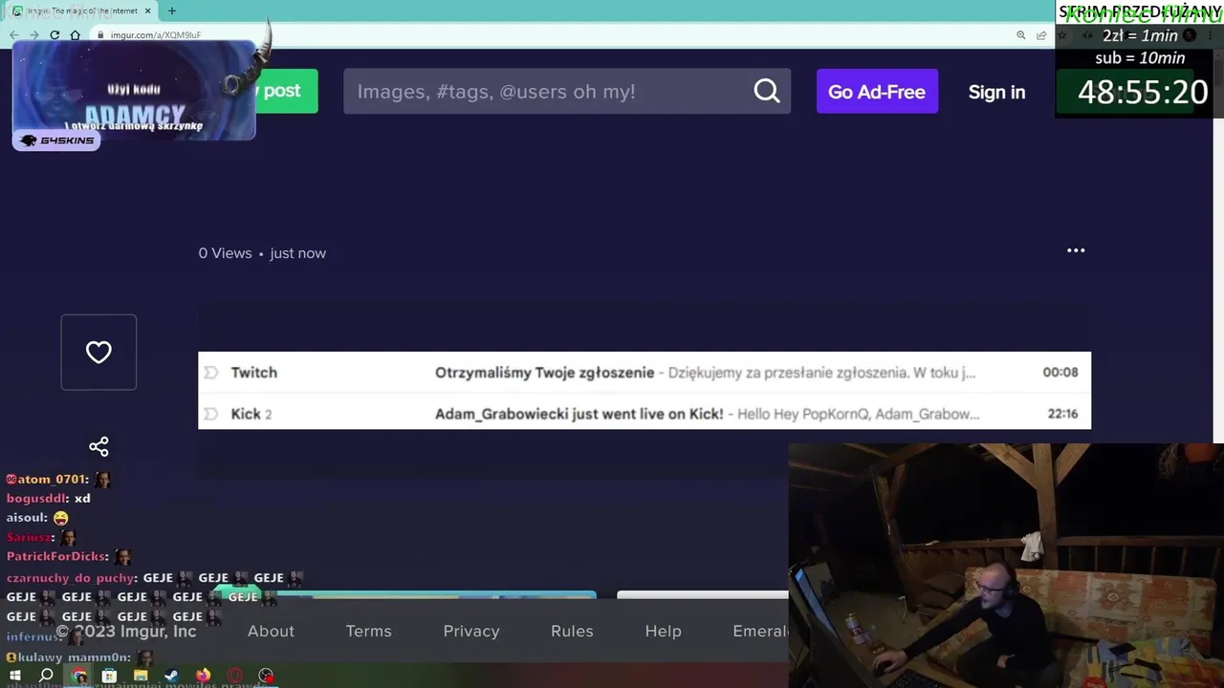This screenshot has height=688, width=1224.
Task: Click the browser zoom magnifier in address bar
Action: coord(1021,35)
